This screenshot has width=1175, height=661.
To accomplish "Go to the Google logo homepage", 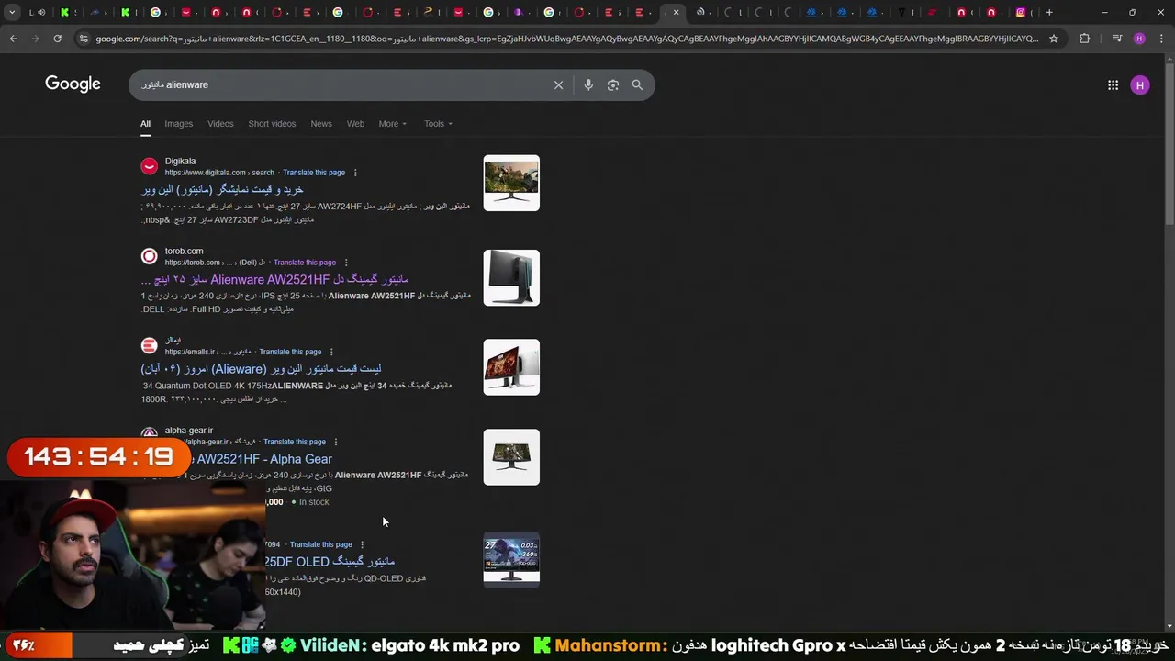I will click(73, 84).
